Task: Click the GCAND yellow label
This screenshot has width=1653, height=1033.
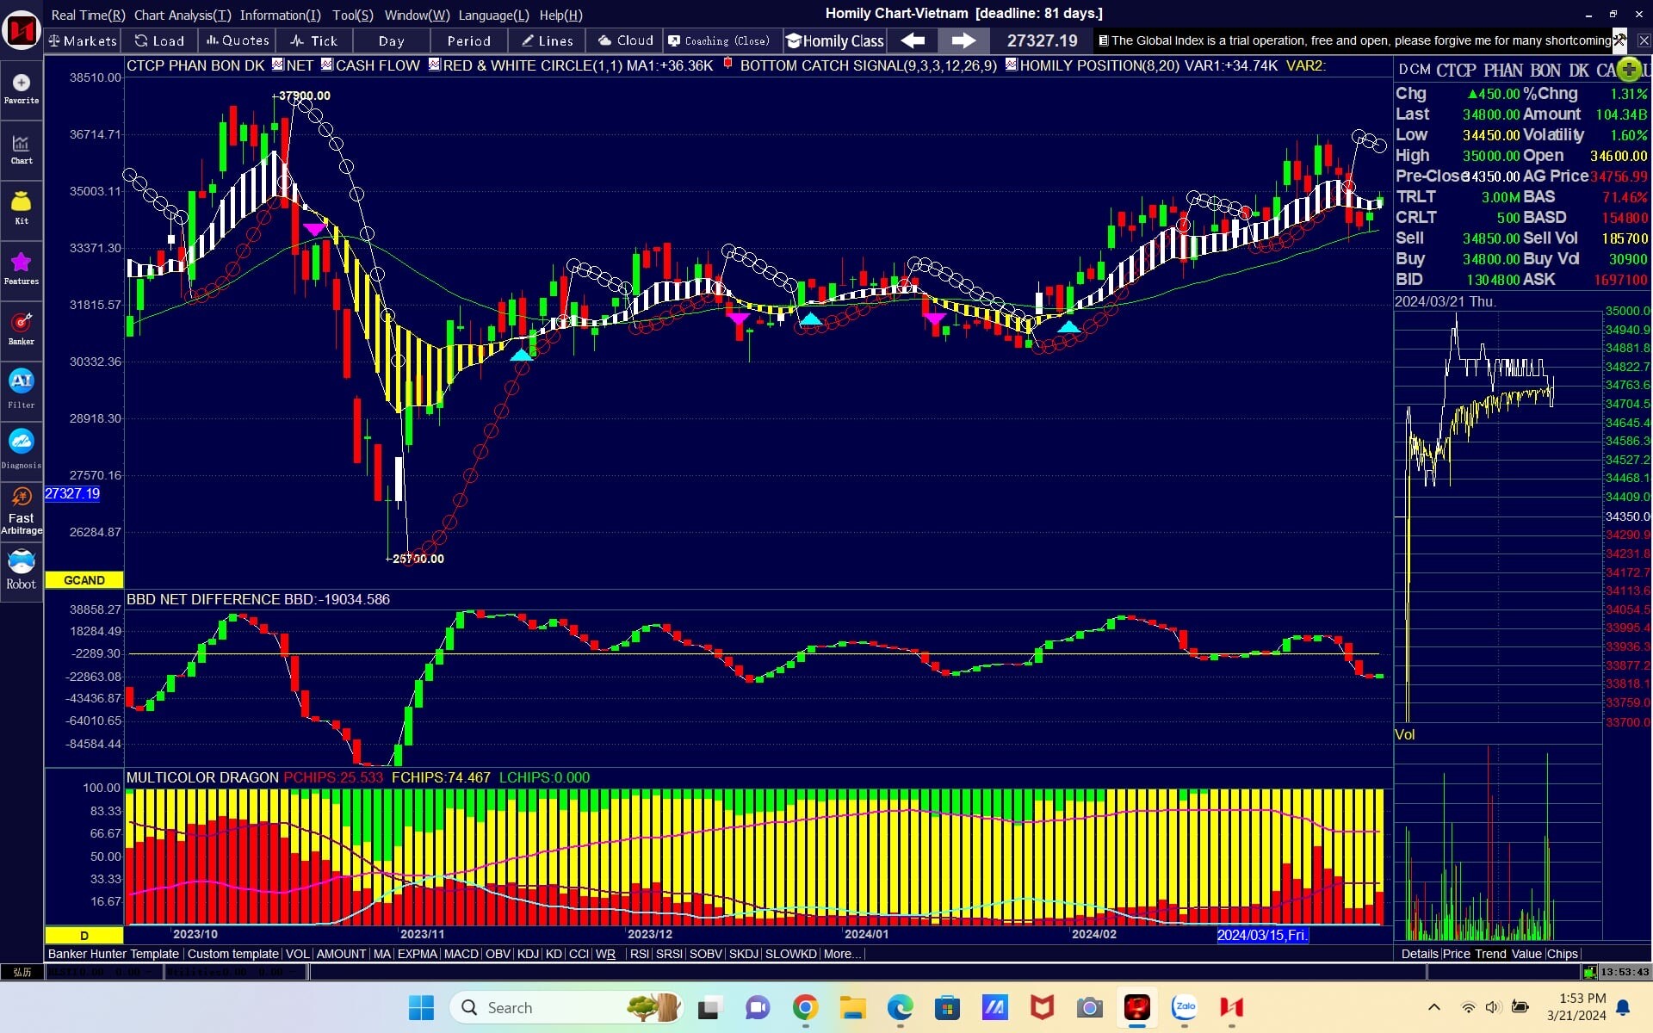Action: [x=84, y=580]
